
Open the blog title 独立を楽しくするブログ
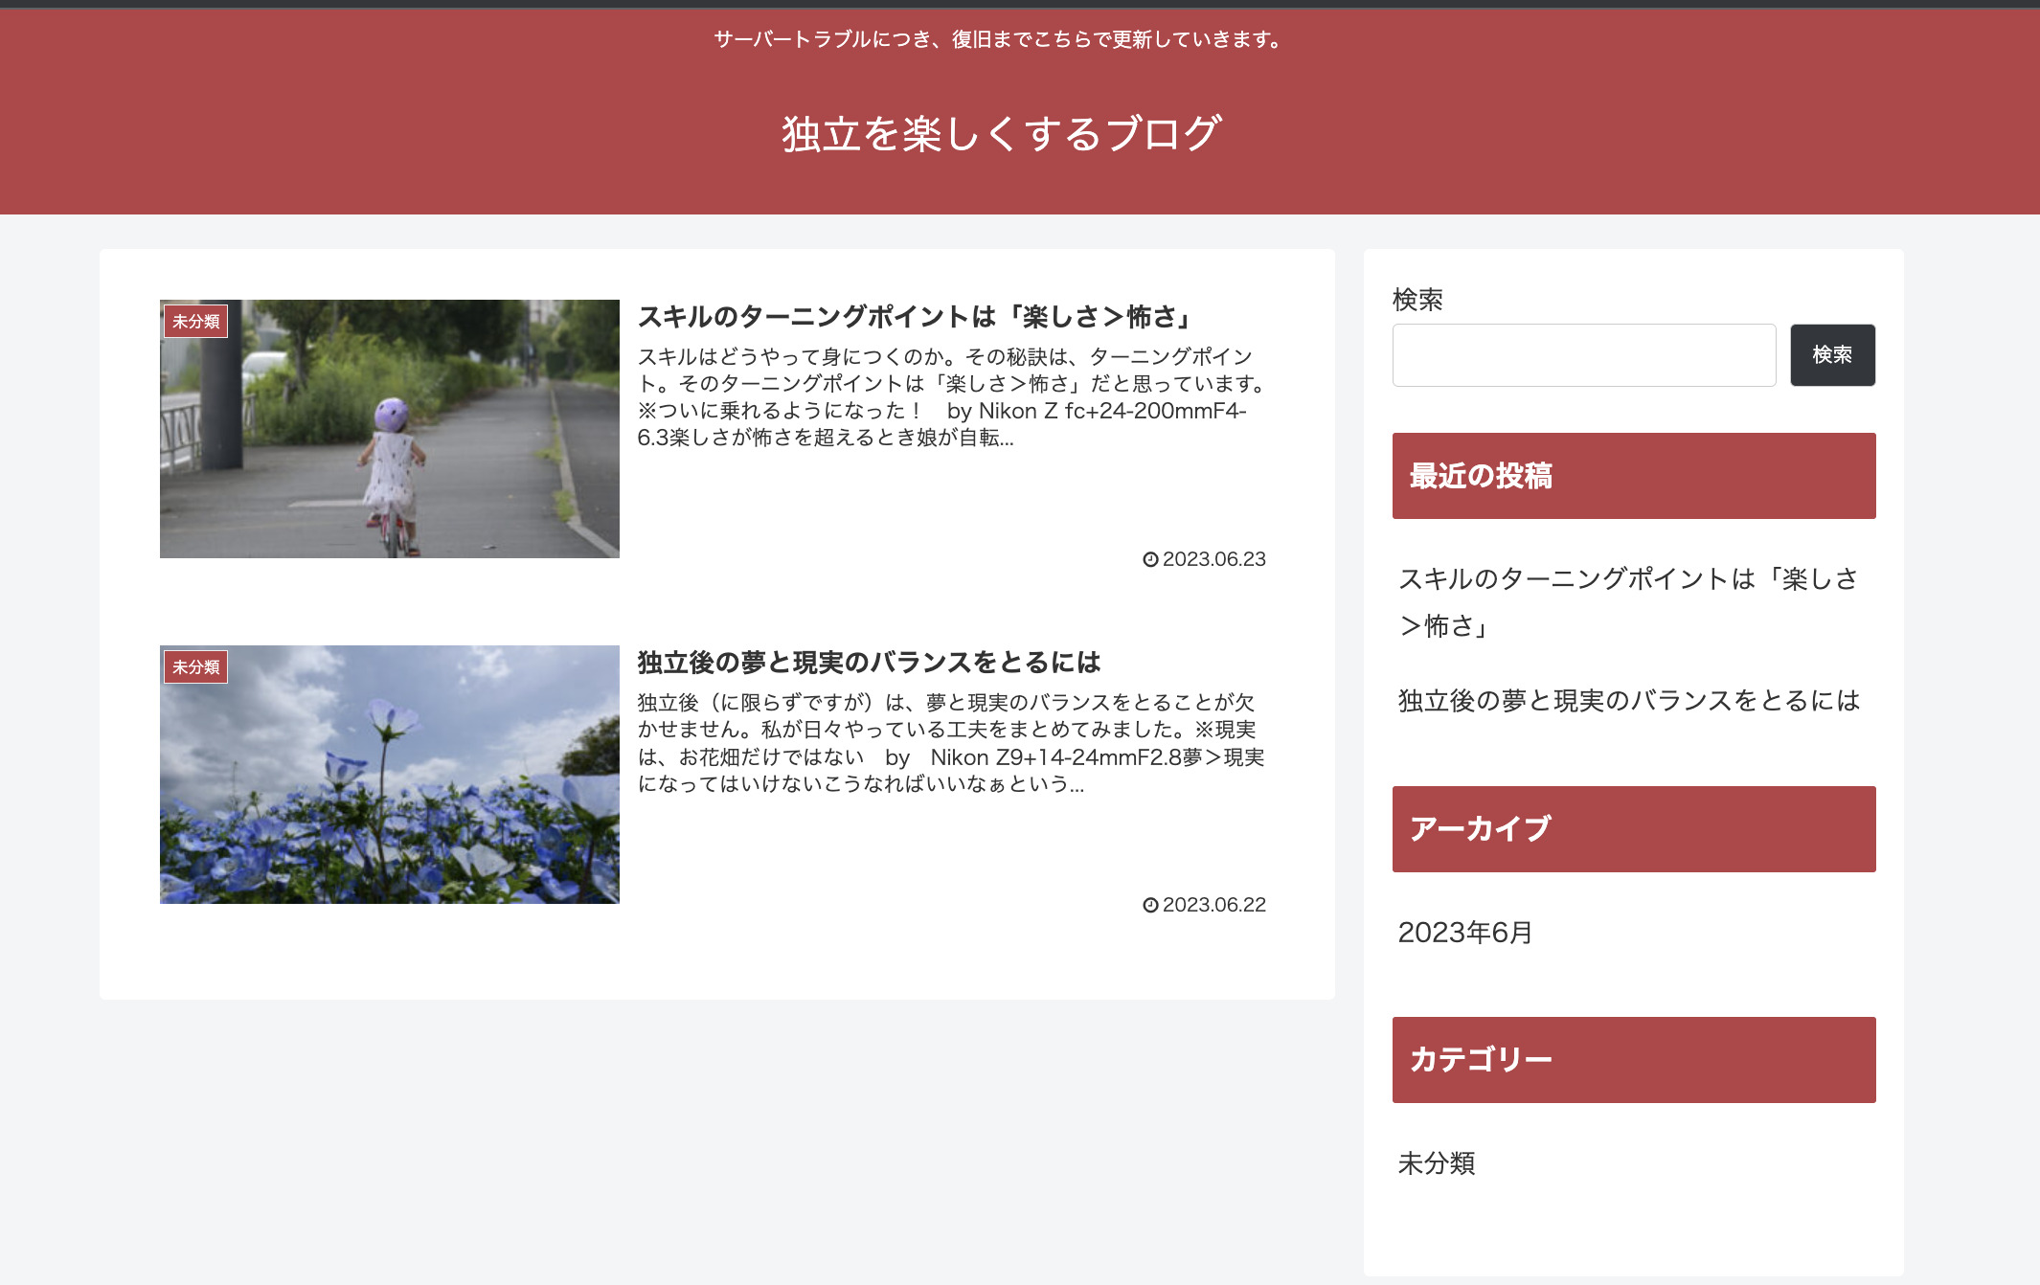1002,133
